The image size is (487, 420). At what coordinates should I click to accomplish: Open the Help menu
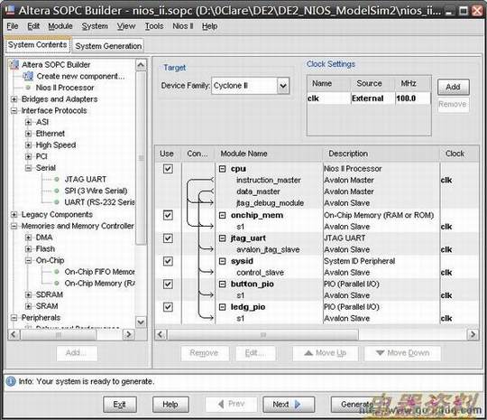[209, 26]
